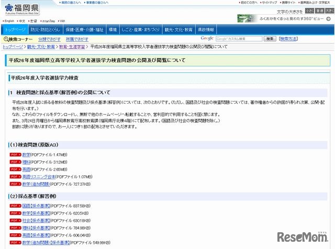Click PDF icon beside 社会【採点基準】
Image resolution: width=335 pixels, height=249 pixels.
click(15, 220)
